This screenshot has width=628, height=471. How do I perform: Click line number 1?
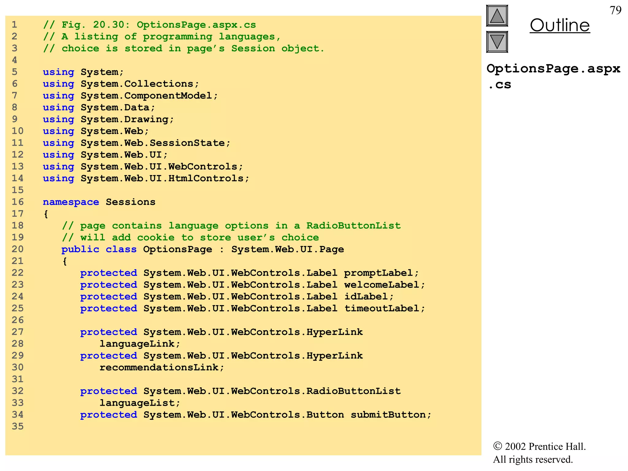click(14, 25)
